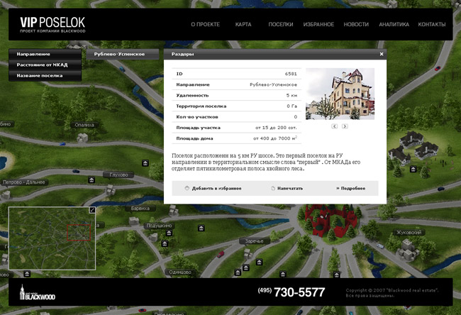Open the О ПРОЕКТЕ menu item
This screenshot has width=461, height=315.
[x=205, y=24]
